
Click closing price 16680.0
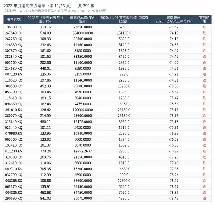(x=124, y=169)
